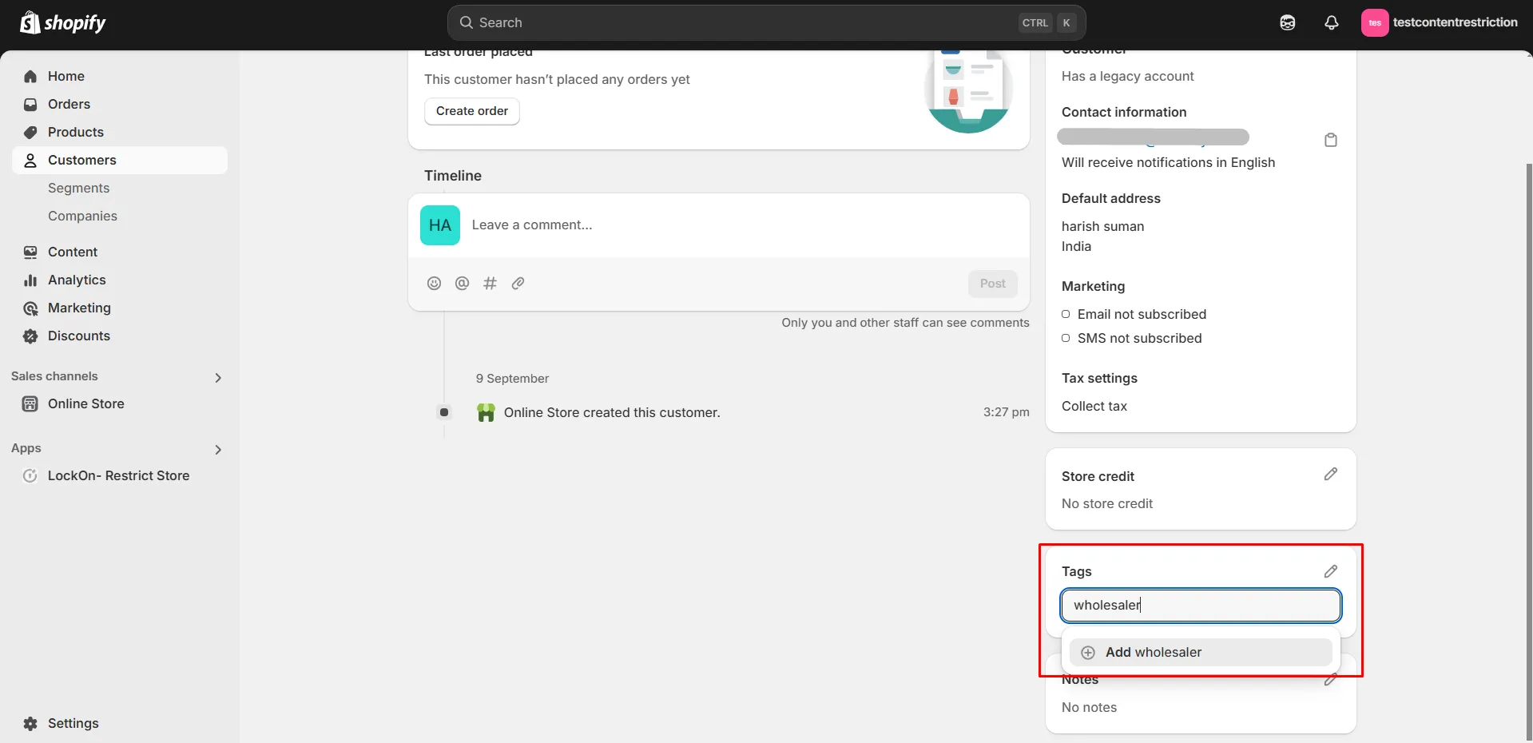Screen dimensions: 1533x743
Task: Edit Notes with the pencil icon
Action: 1330,680
